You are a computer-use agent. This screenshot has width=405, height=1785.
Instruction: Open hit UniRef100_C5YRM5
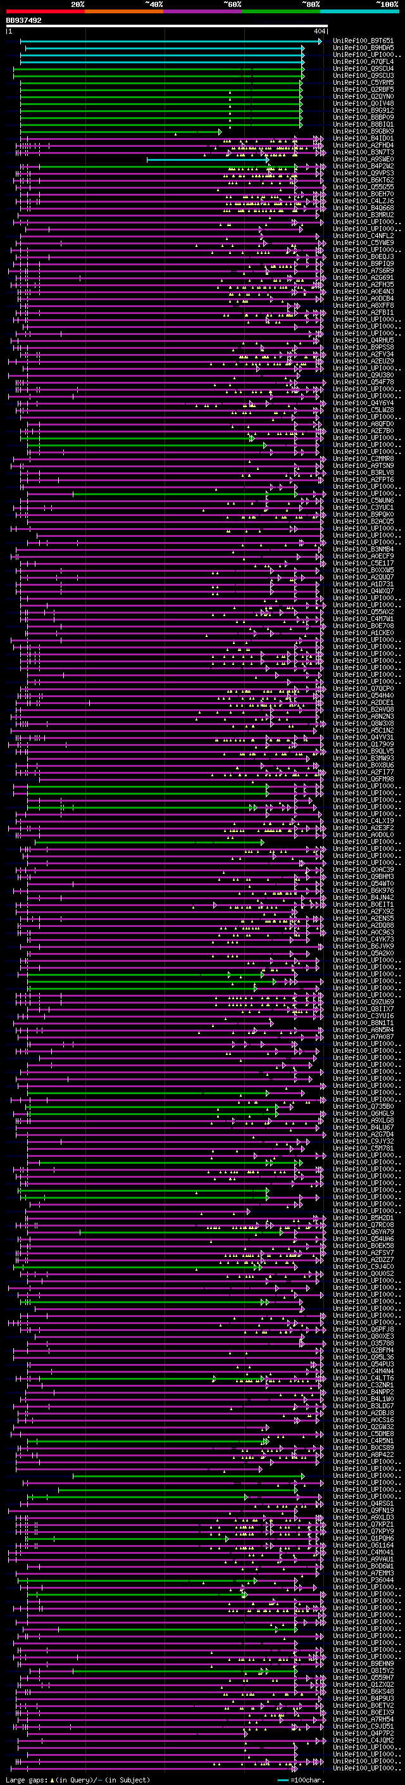point(363,82)
